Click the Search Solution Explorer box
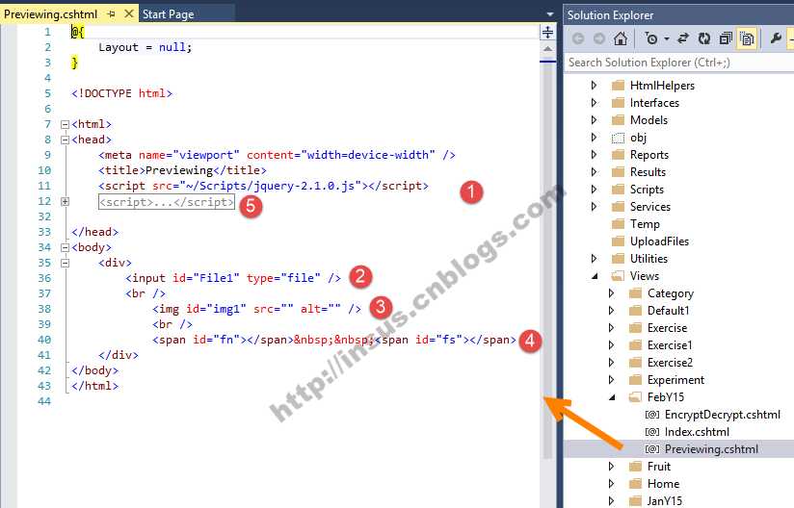The height and width of the screenshot is (508, 794). click(x=678, y=63)
